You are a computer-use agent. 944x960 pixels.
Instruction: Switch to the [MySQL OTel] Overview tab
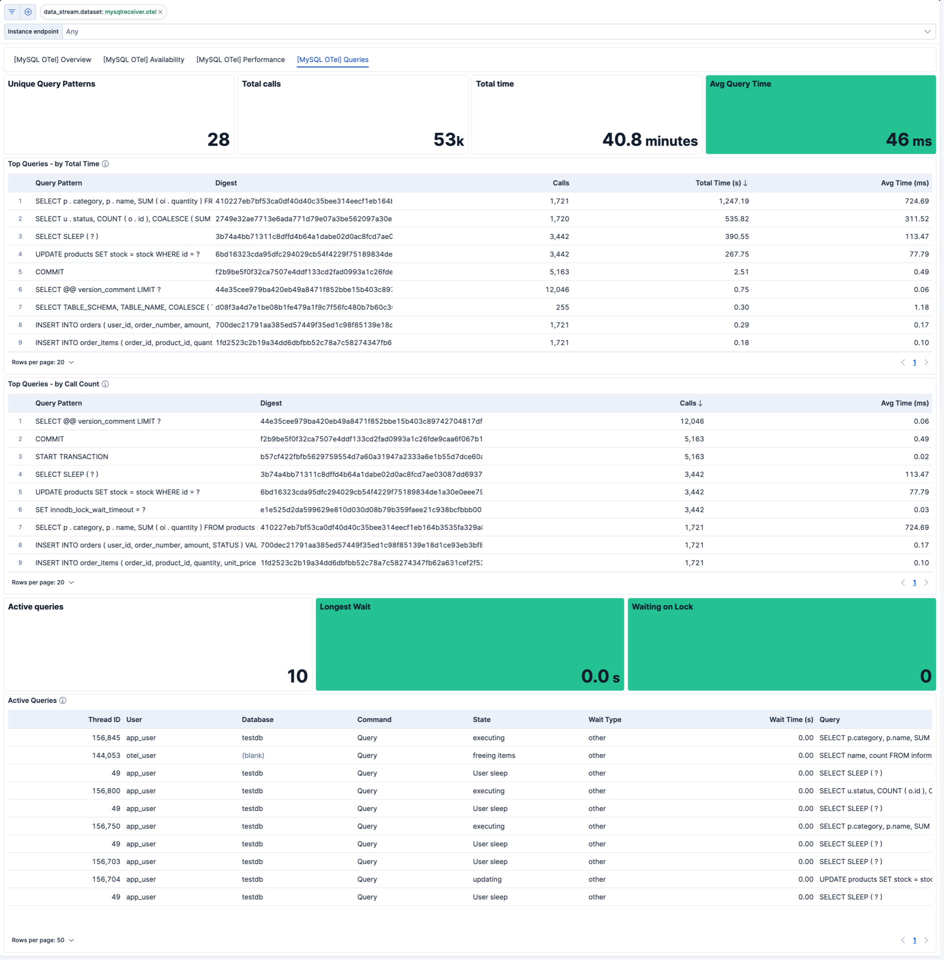(53, 59)
